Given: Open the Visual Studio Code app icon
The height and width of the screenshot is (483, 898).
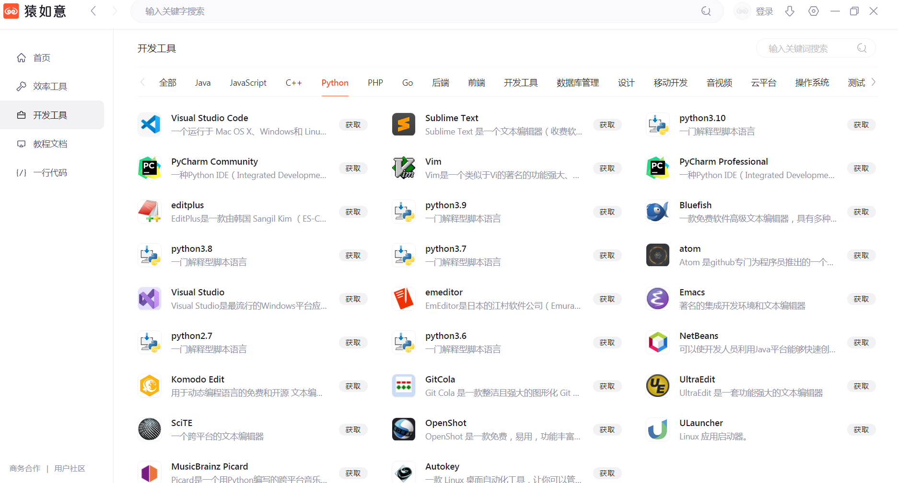Looking at the screenshot, I should [150, 124].
